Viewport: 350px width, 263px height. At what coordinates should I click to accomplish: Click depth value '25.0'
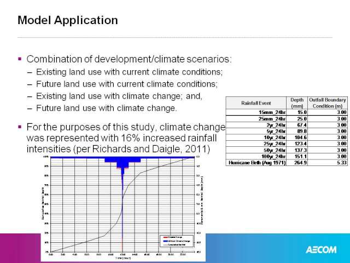(302, 118)
